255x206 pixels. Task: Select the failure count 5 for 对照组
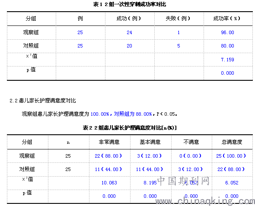[178, 46]
